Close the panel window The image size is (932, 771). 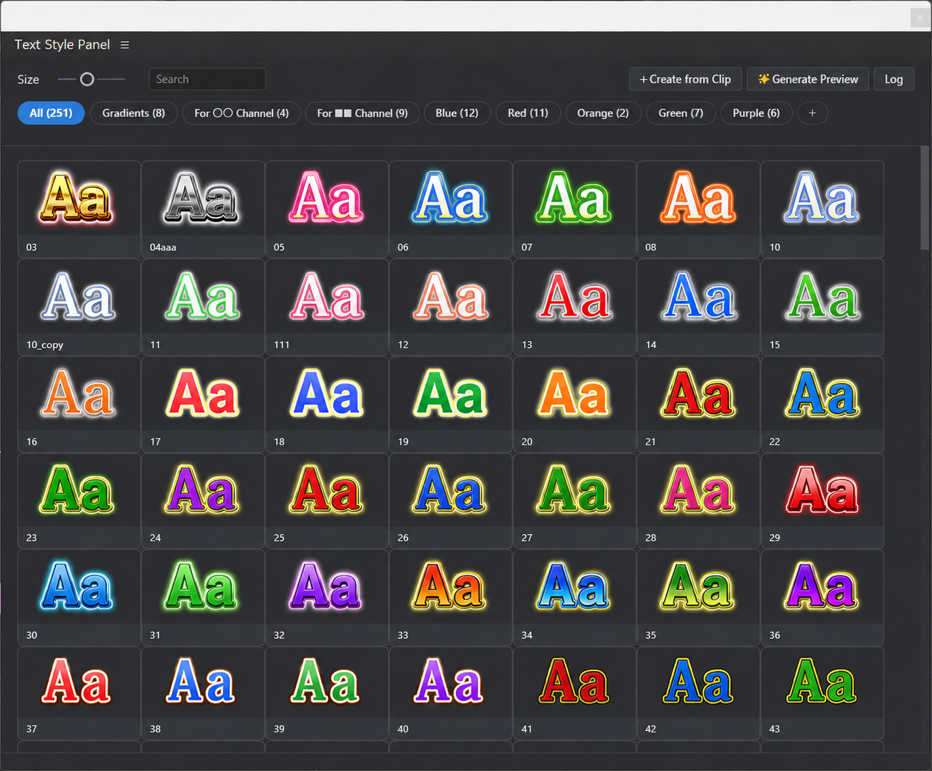tap(920, 18)
